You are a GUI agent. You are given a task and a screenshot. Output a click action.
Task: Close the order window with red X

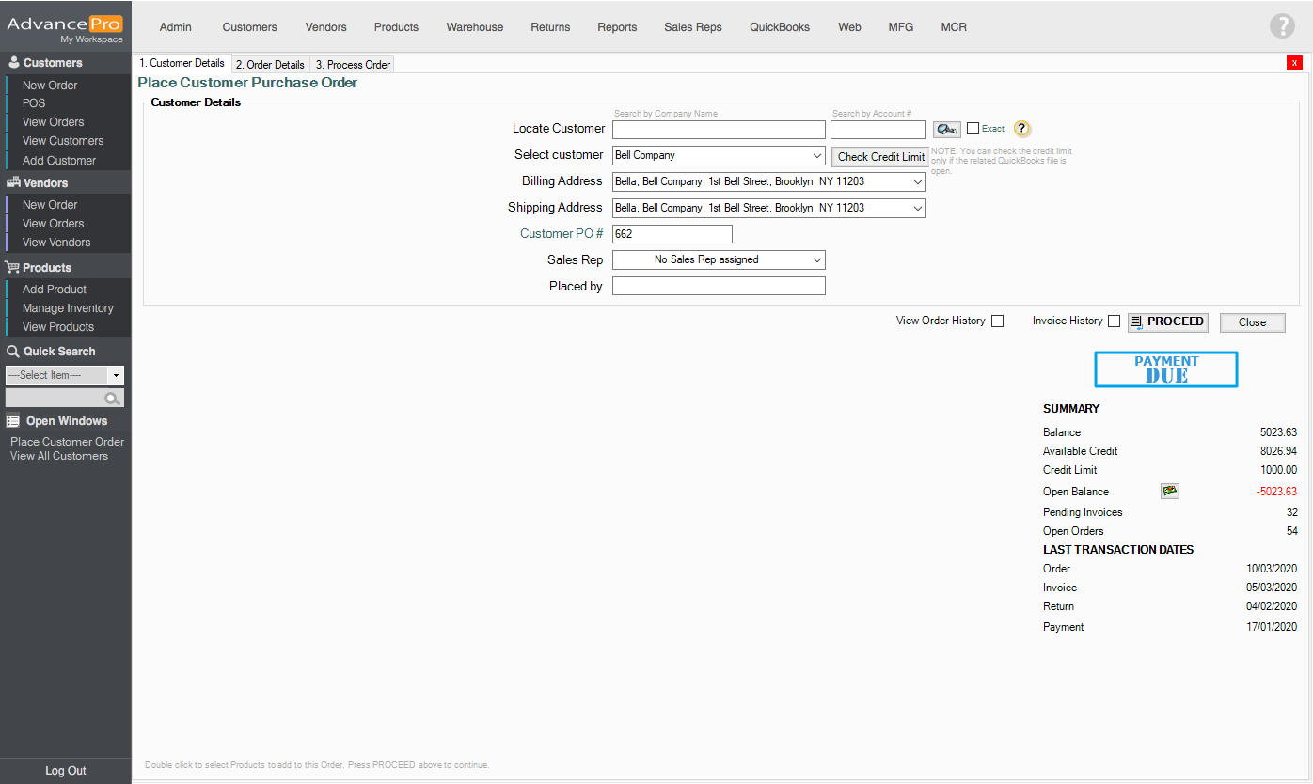click(1294, 63)
